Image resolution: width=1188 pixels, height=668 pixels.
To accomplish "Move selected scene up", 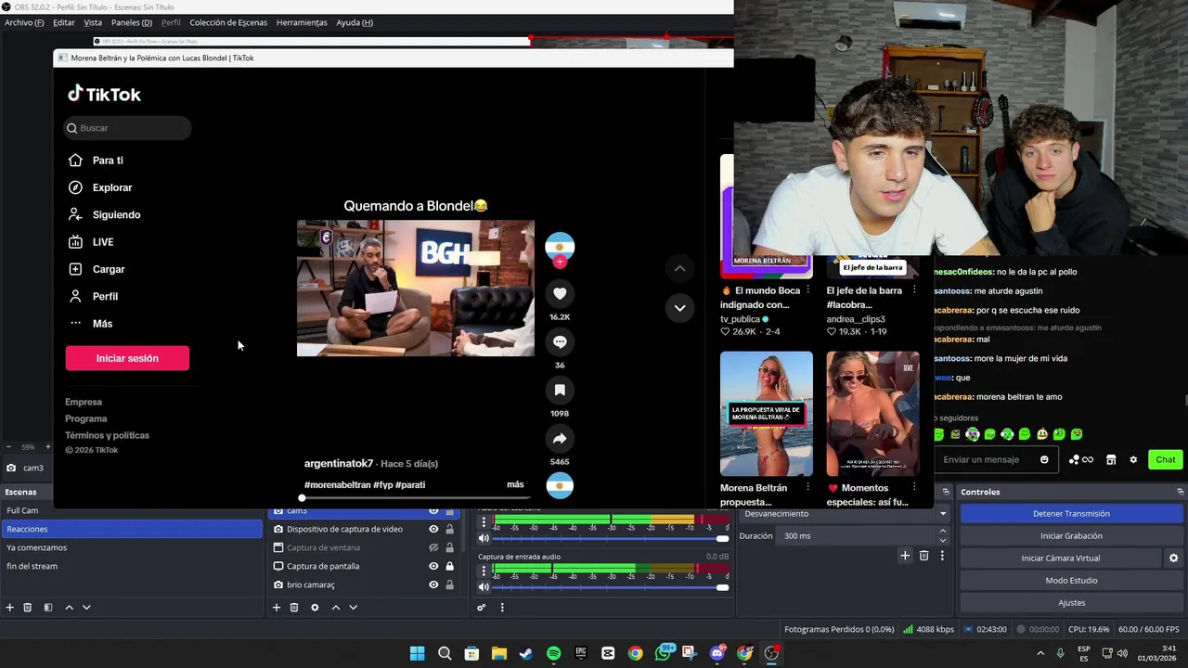I will 69,608.
